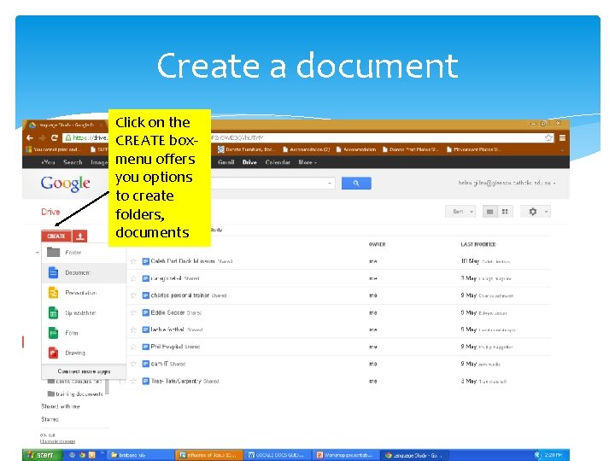Switch to Language Study Chrome taskbar item
This screenshot has width=615, height=461.
(414, 455)
